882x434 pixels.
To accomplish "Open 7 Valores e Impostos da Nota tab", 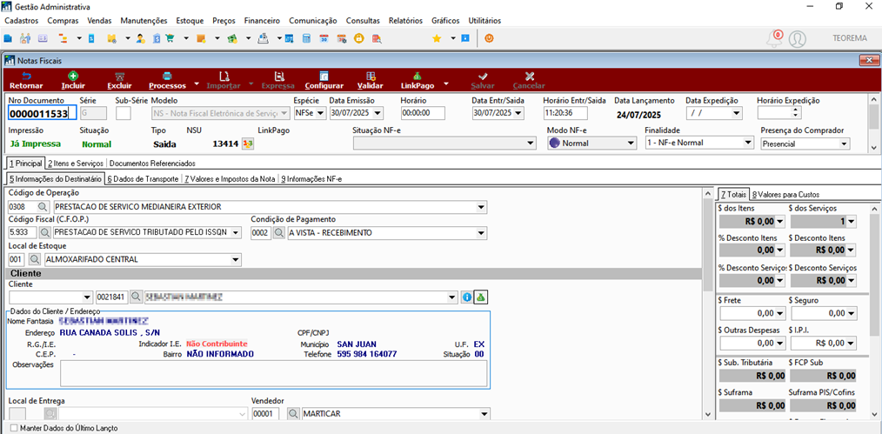I will tap(230, 179).
